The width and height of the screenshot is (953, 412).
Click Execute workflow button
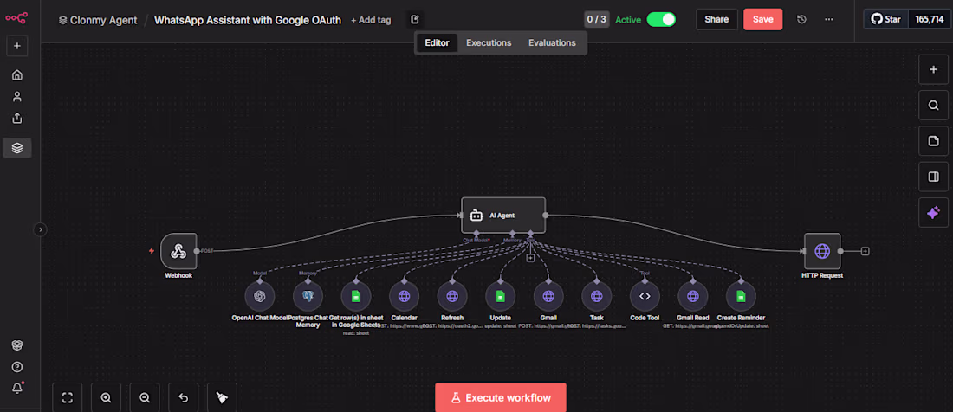point(501,398)
